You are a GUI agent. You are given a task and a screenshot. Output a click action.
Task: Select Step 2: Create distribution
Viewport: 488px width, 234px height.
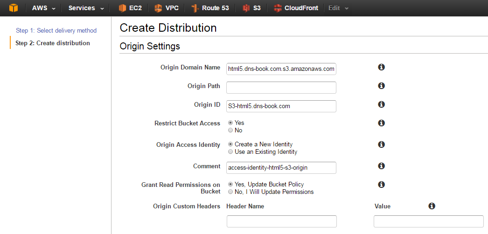[x=53, y=43]
